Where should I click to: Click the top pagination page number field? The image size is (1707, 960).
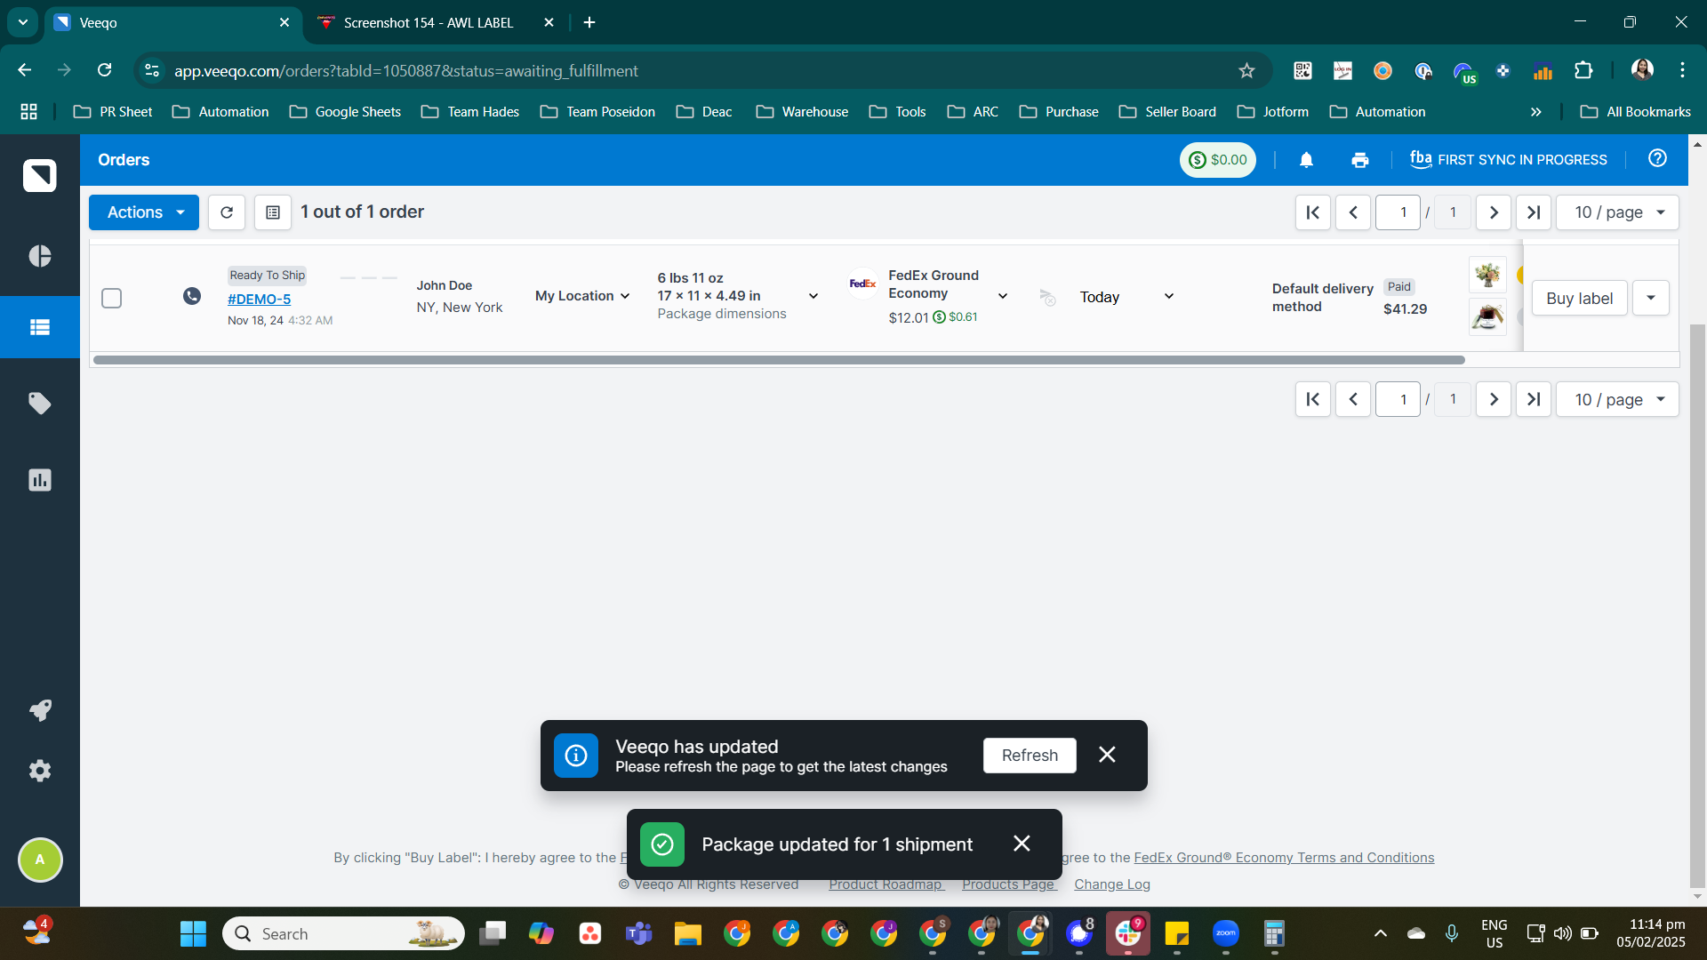coord(1398,212)
